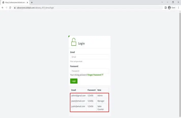The width and height of the screenshot is (181, 118).
Task: Click the browser back arrow
Action: (3, 8)
